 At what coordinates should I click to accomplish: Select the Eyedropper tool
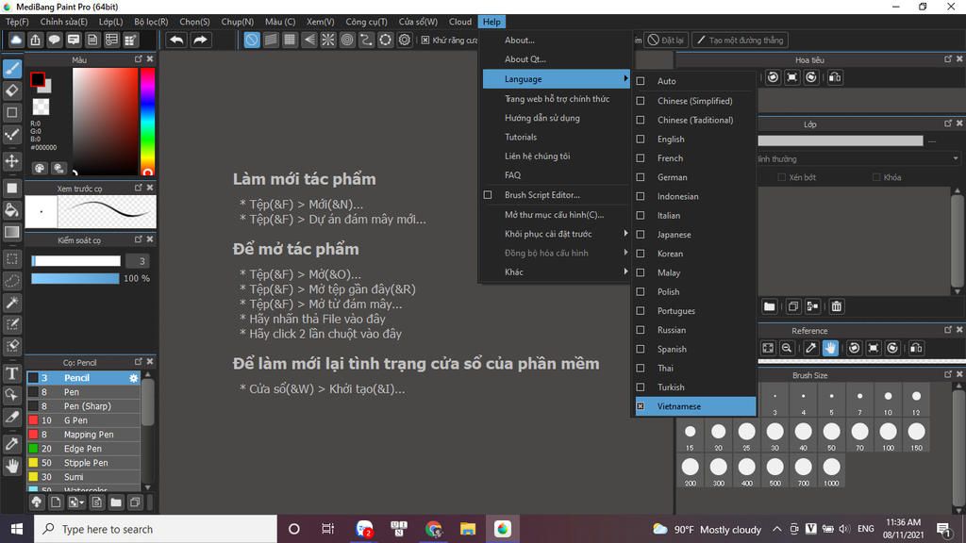point(12,443)
